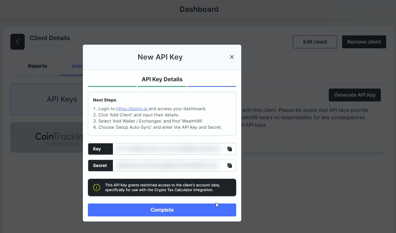
Task: Click the 'API Key Details' heading
Action: coord(162,80)
